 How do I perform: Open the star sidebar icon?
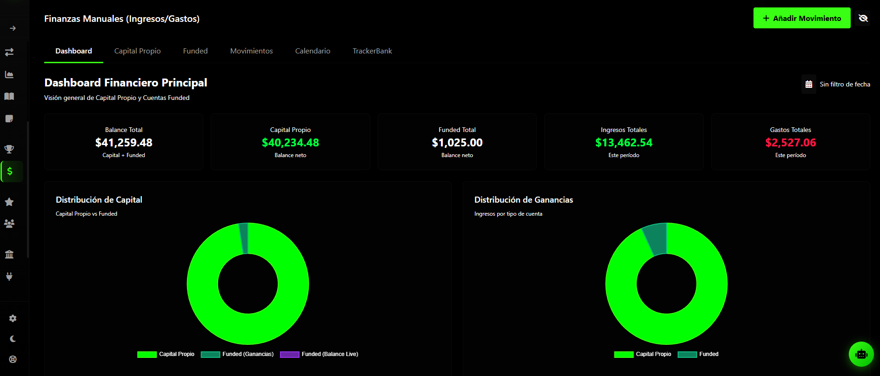click(9, 202)
